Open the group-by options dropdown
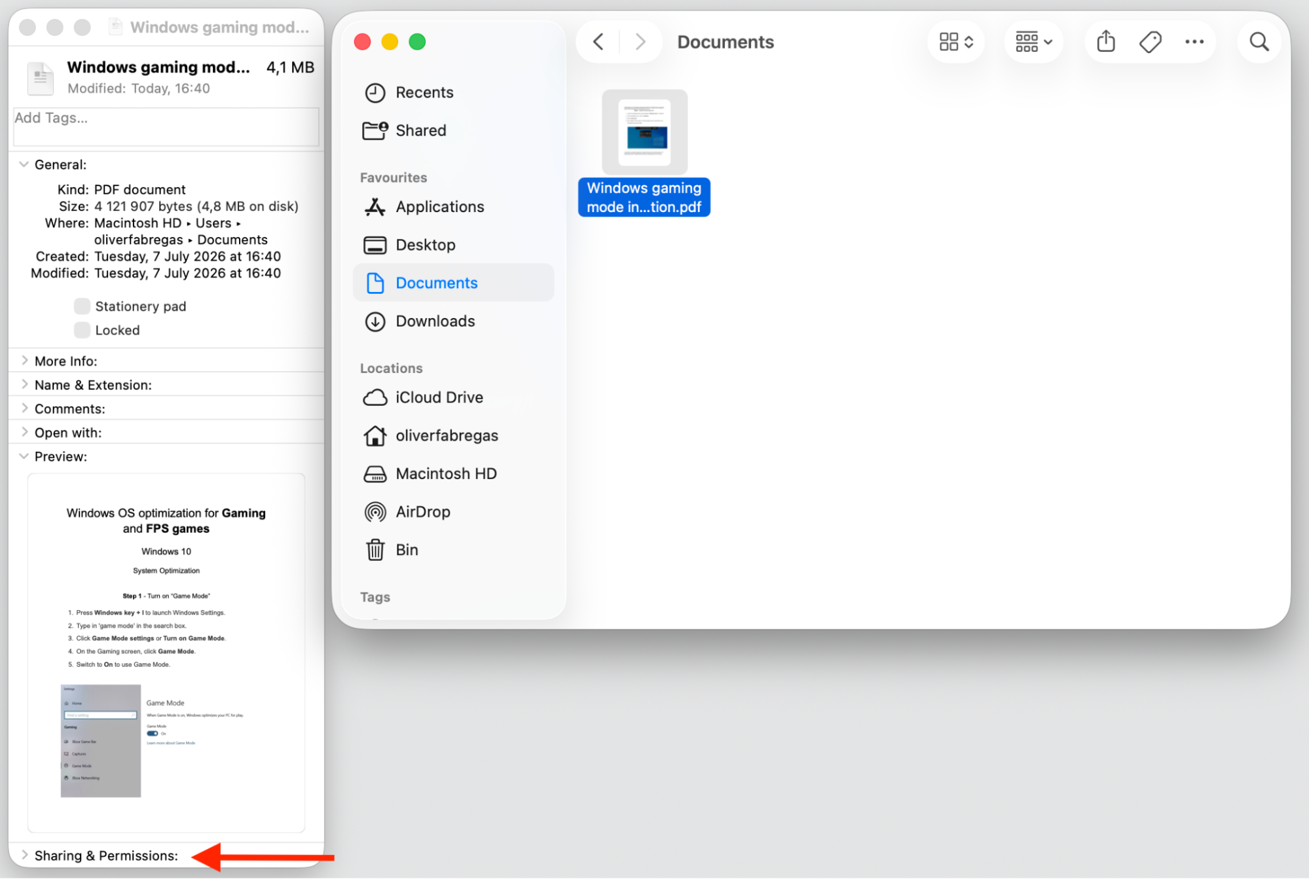The height and width of the screenshot is (879, 1309). pyautogui.click(x=1033, y=42)
